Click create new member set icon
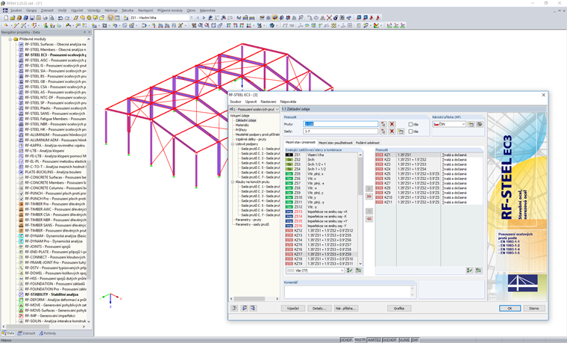The height and width of the screenshot is (343, 567). pyautogui.click(x=401, y=132)
